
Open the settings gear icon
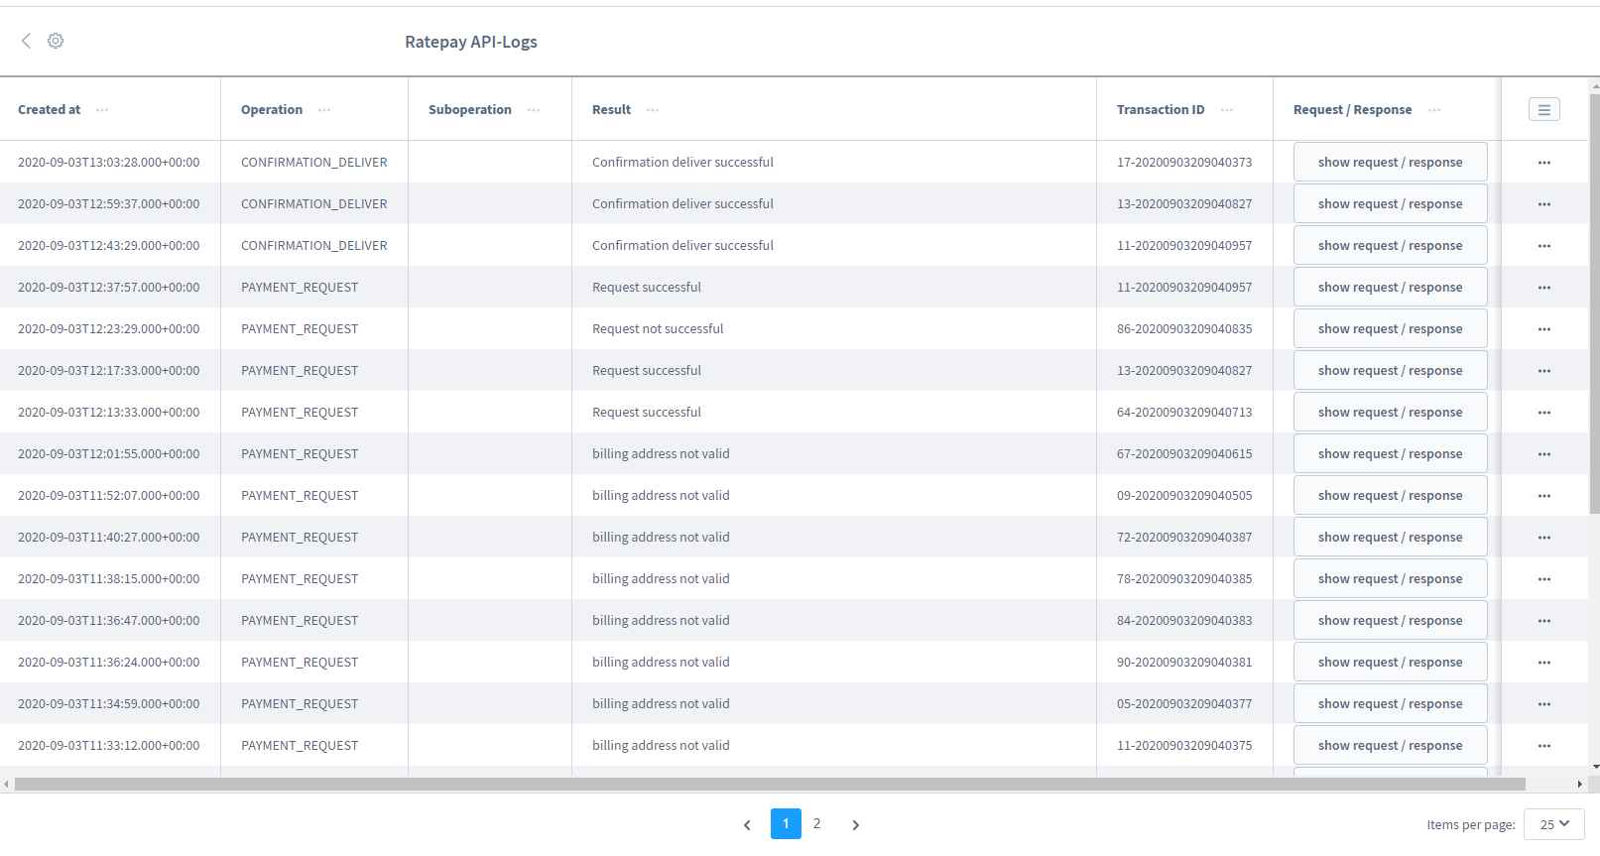click(56, 41)
